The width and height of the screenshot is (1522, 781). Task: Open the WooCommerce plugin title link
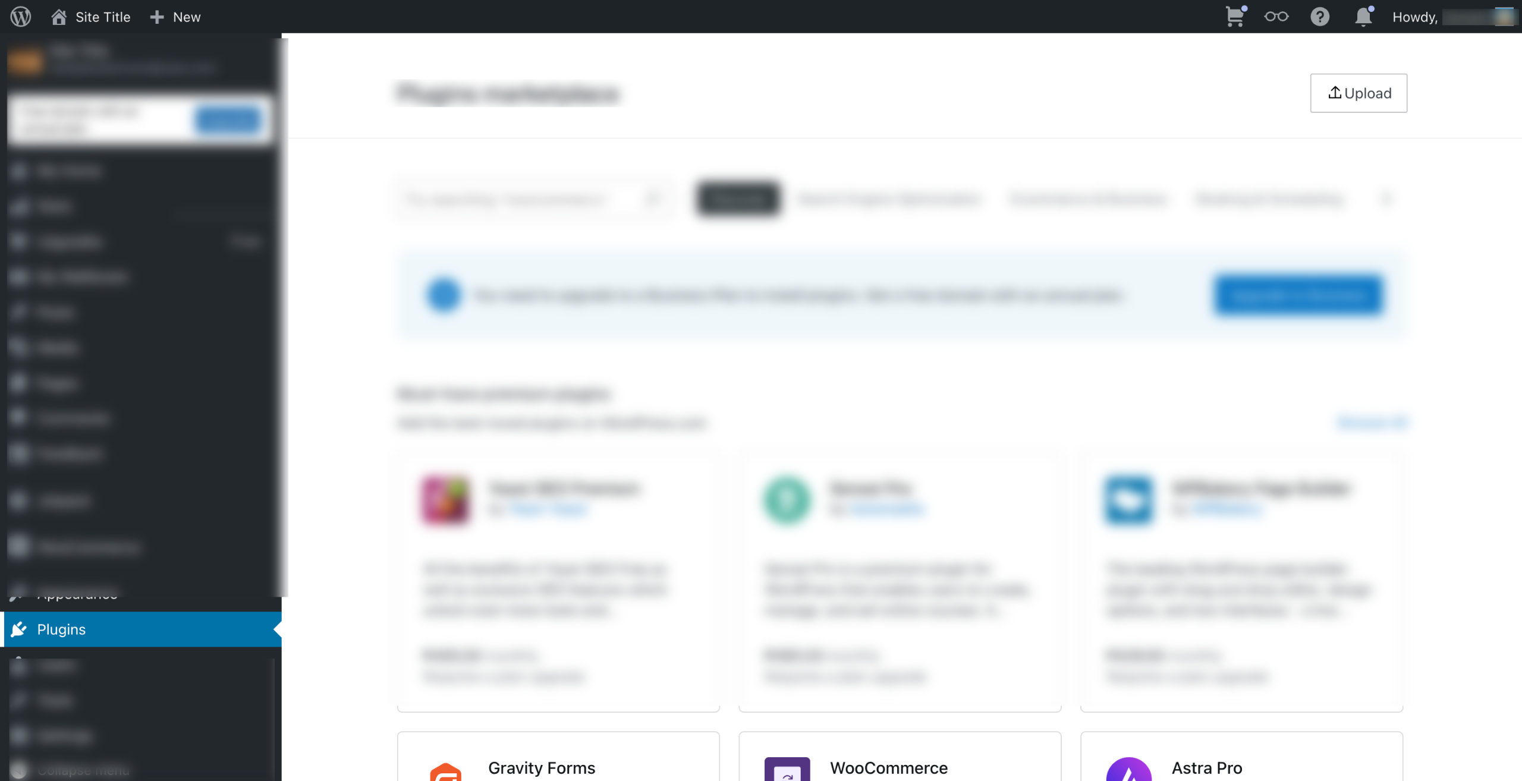888,768
